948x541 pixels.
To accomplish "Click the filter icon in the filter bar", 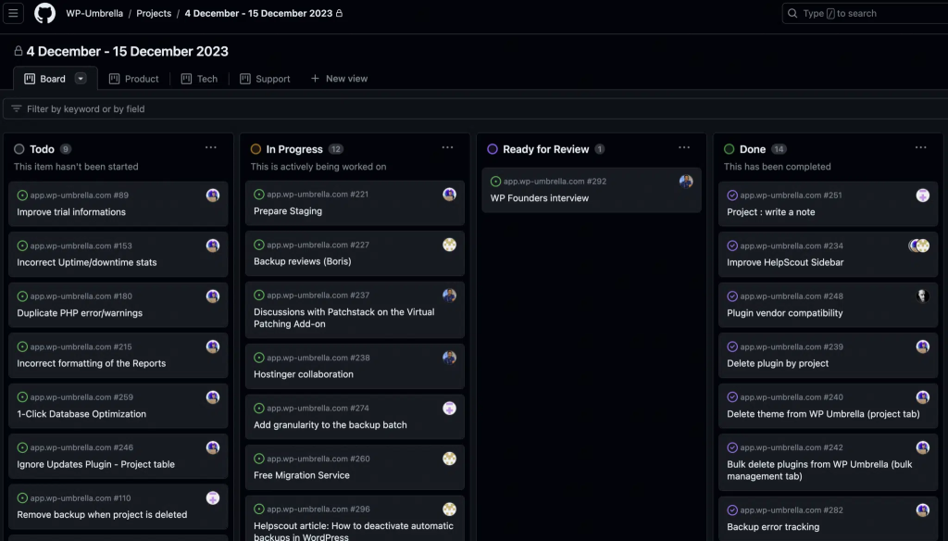I will 17,109.
